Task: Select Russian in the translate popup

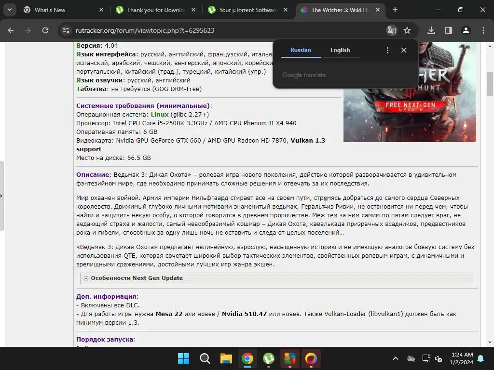Action: pyautogui.click(x=301, y=50)
